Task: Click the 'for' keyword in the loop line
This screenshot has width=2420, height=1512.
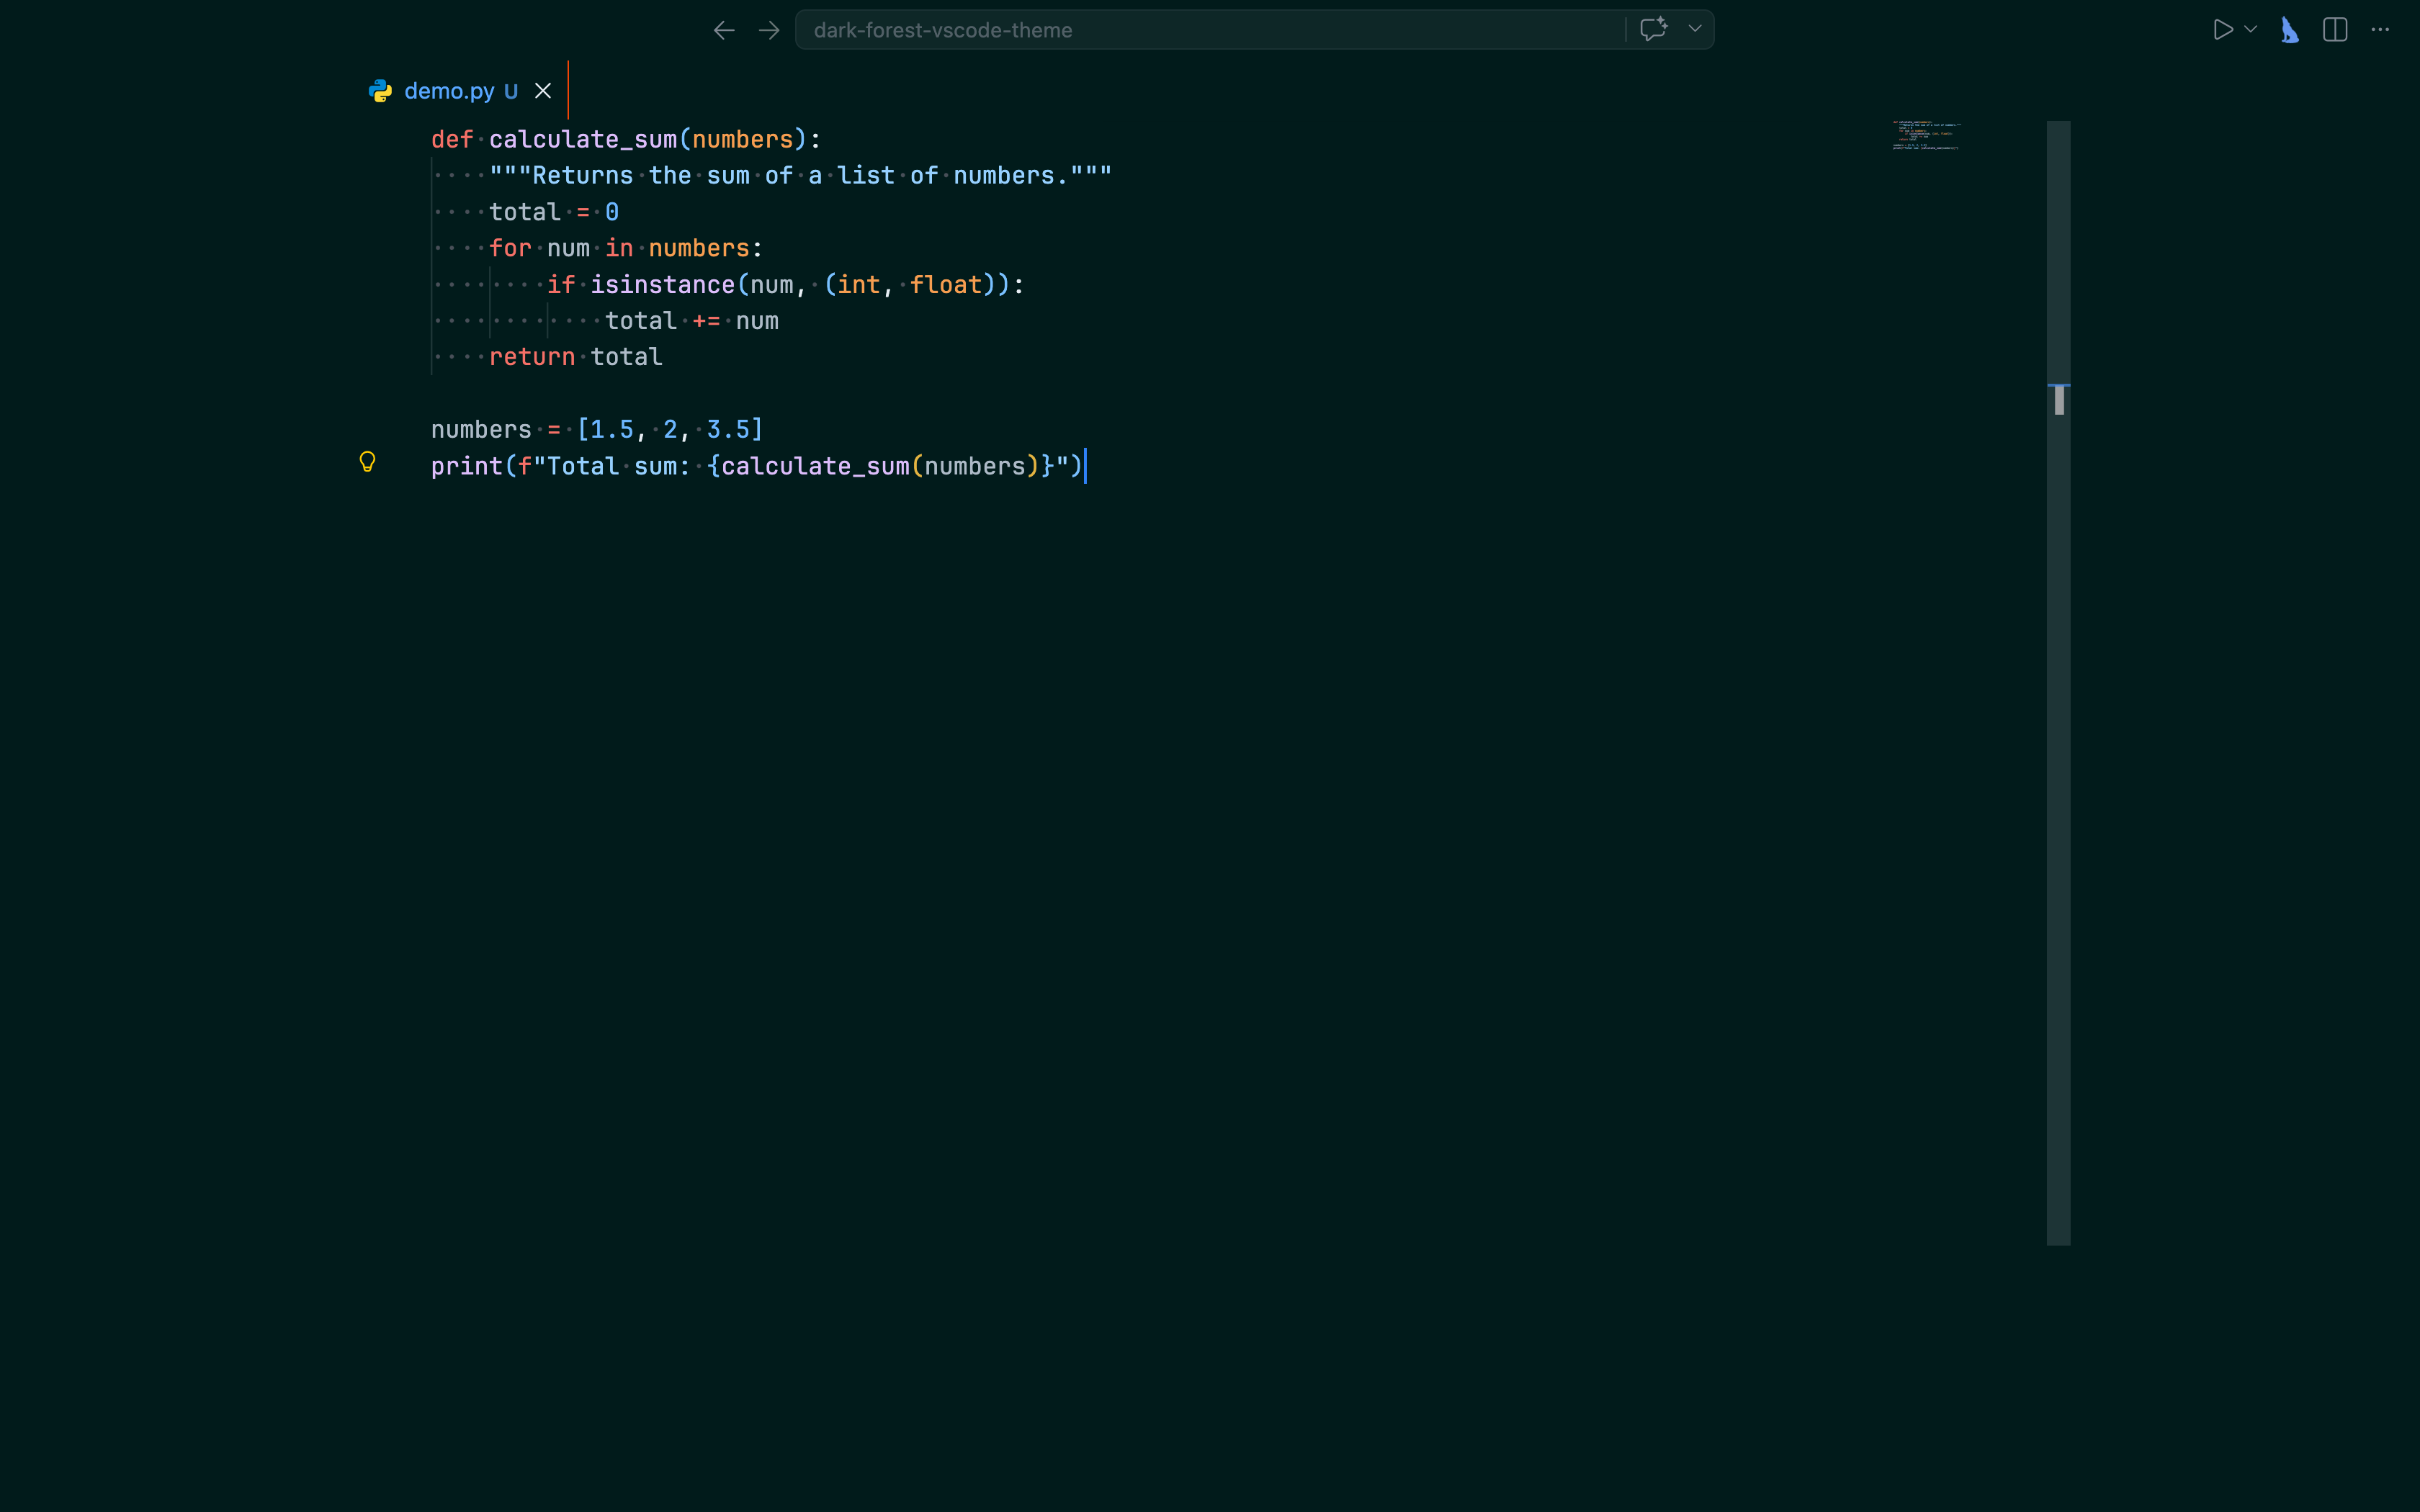Action: (510, 248)
